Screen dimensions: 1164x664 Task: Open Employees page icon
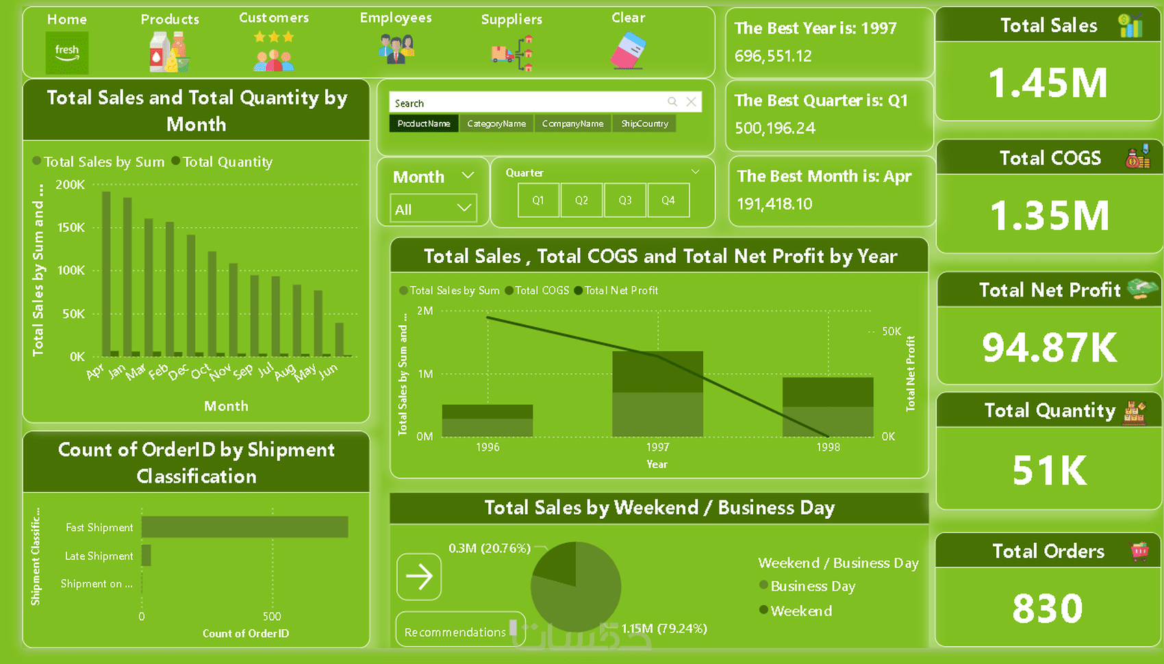coord(396,49)
